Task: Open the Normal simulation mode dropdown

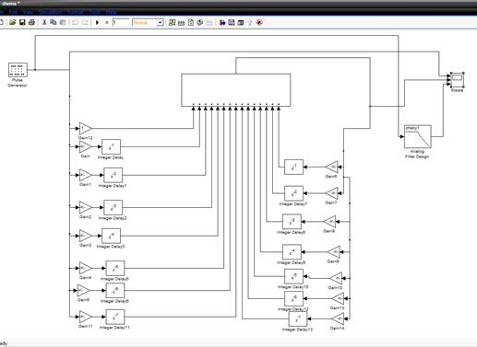Action: click(148, 23)
